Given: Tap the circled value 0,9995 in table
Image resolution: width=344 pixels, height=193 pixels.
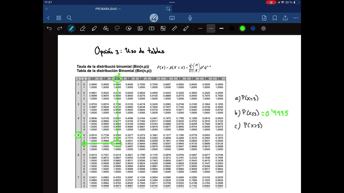Looking at the screenshot, I should [x=117, y=144].
